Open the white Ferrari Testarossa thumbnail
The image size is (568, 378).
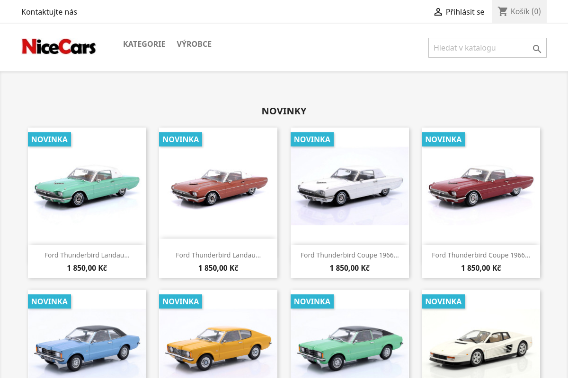[x=481, y=334]
